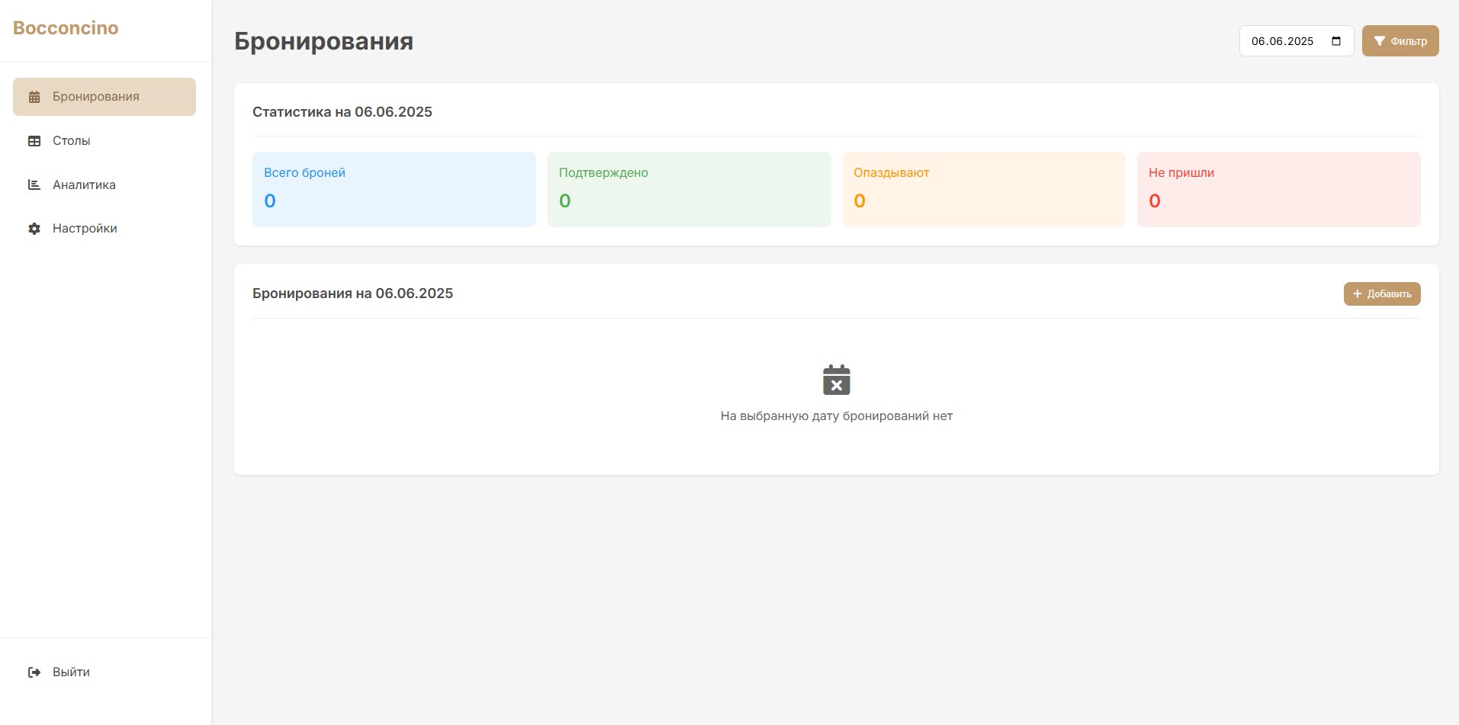This screenshot has width=1459, height=725.
Task: Select the Опаздывают stat card
Action: pyautogui.click(x=984, y=189)
